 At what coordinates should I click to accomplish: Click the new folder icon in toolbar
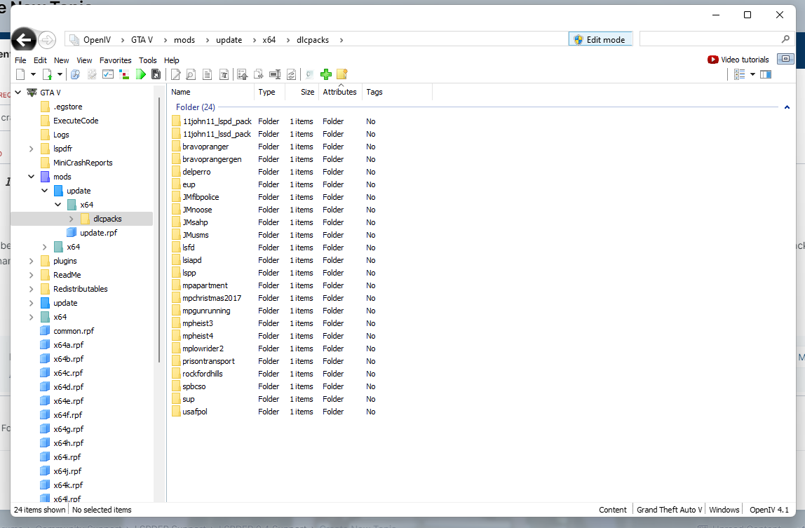coord(342,74)
